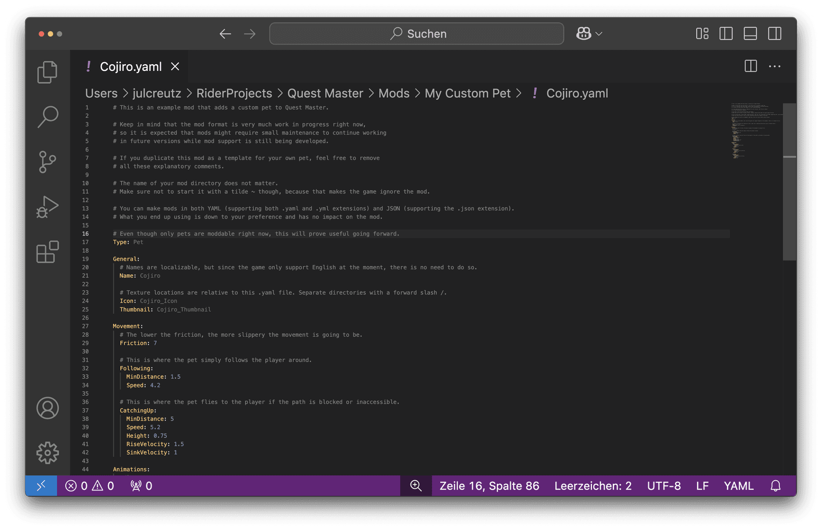This screenshot has height=530, width=822.
Task: Open the Manage gear menu
Action: [47, 453]
